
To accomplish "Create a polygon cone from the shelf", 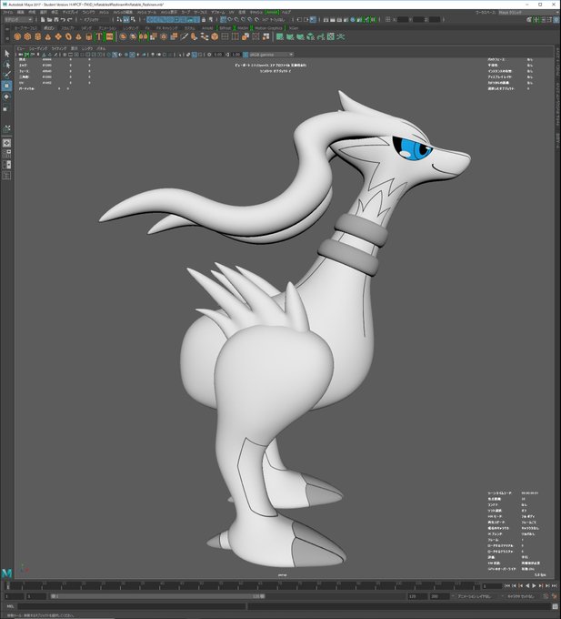I will pyautogui.click(x=47, y=36).
